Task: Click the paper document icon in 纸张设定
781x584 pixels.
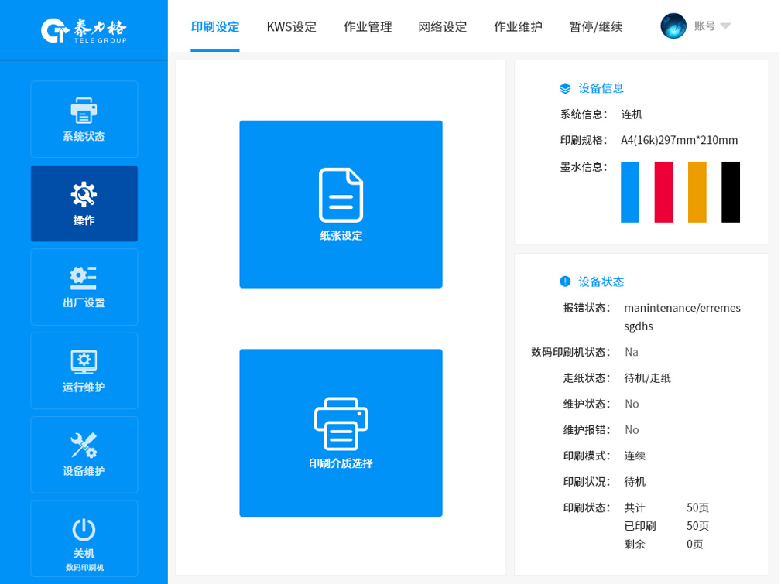Action: pyautogui.click(x=341, y=195)
